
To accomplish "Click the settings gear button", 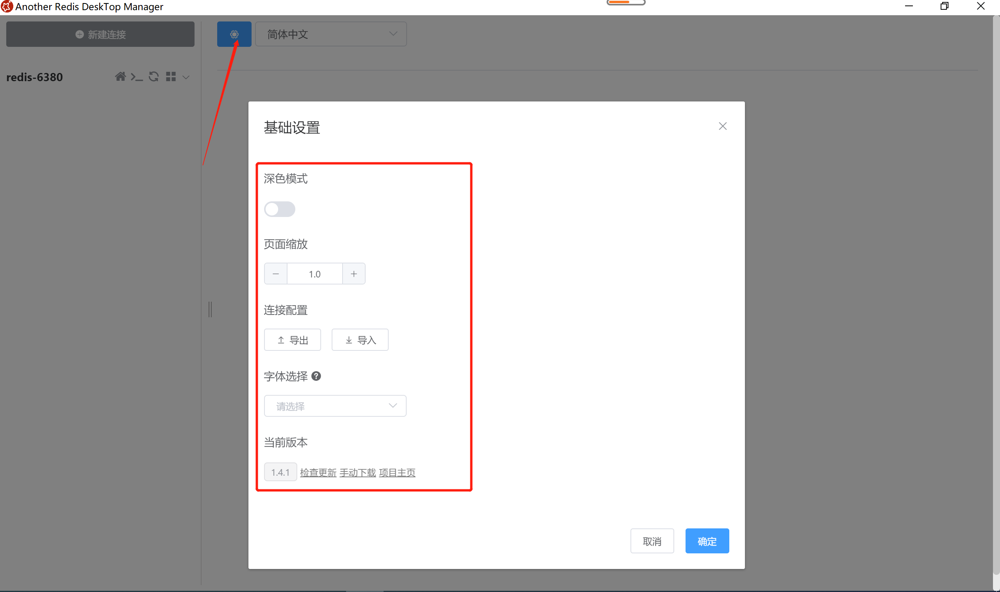I will point(234,34).
